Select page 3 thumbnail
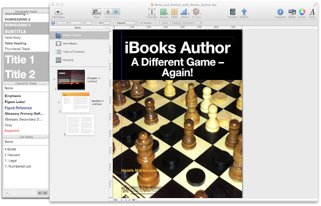 point(80,125)
